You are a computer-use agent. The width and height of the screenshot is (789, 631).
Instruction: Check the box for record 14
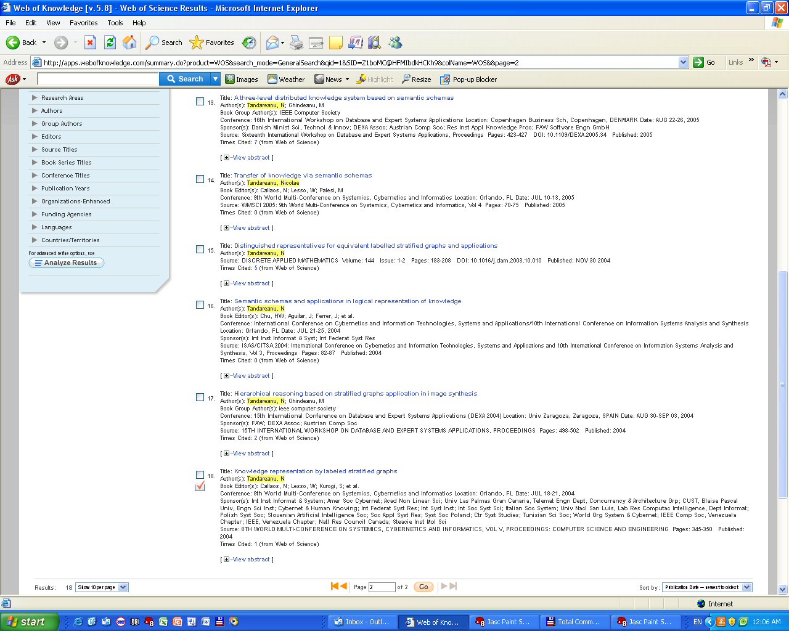click(x=200, y=179)
